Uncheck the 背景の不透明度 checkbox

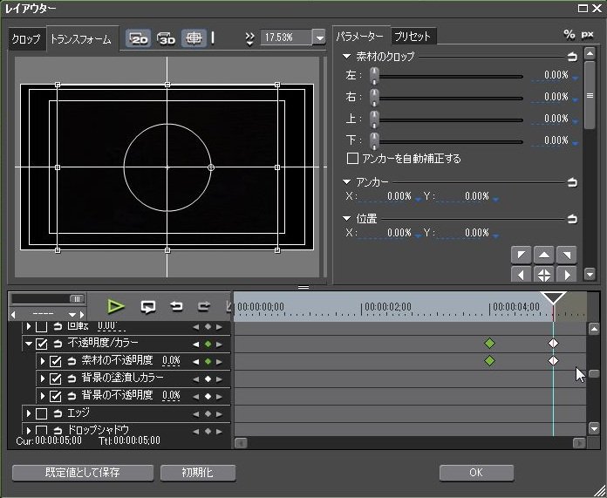(55, 396)
